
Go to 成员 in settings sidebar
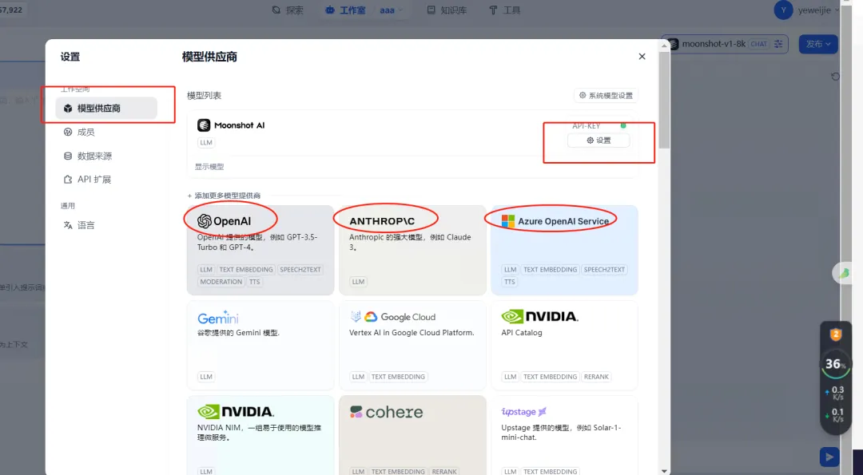pyautogui.click(x=86, y=133)
